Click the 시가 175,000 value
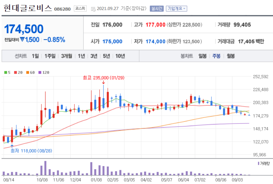The image size is (273, 184). [112, 41]
